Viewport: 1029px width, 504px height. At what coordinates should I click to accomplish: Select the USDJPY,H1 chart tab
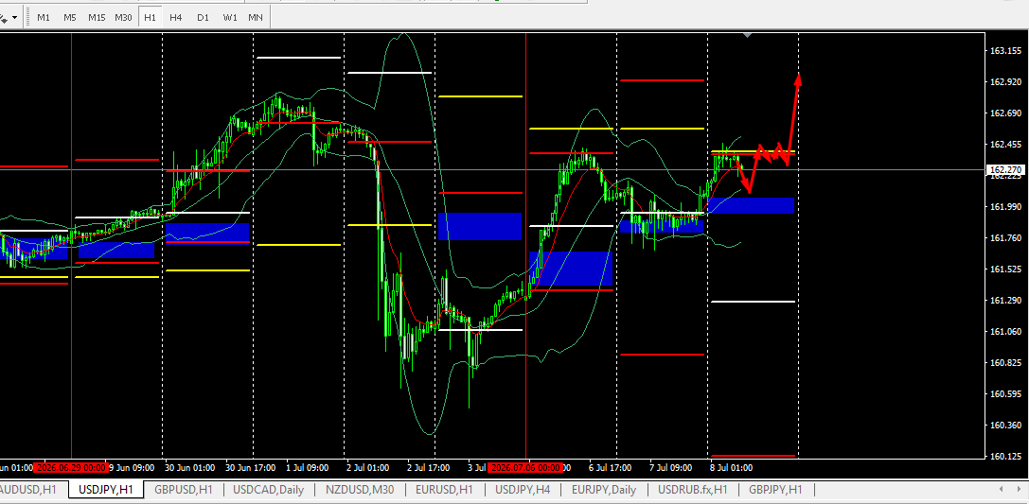(106, 489)
